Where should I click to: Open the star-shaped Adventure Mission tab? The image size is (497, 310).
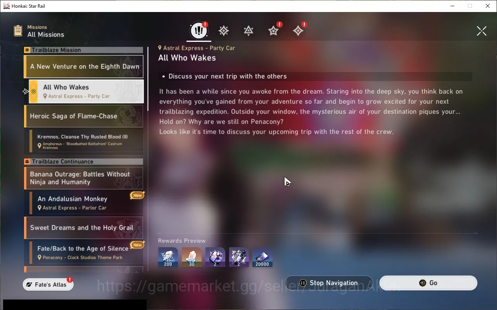(274, 31)
